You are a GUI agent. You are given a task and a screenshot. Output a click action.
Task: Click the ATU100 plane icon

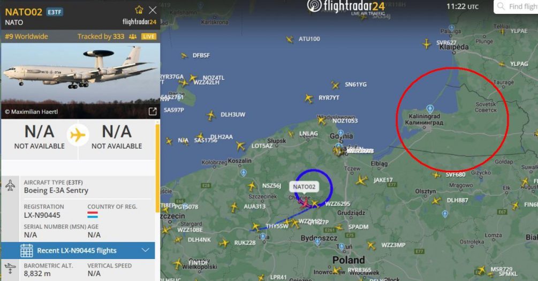coord(290,40)
